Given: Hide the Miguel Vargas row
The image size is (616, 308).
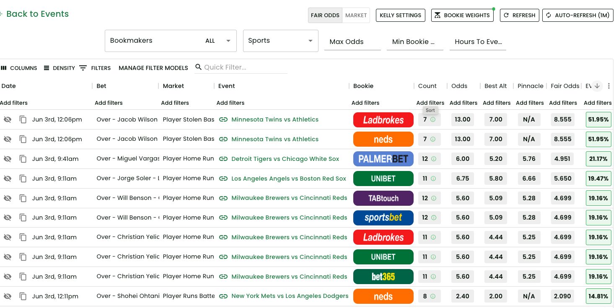Looking at the screenshot, I should (7, 159).
